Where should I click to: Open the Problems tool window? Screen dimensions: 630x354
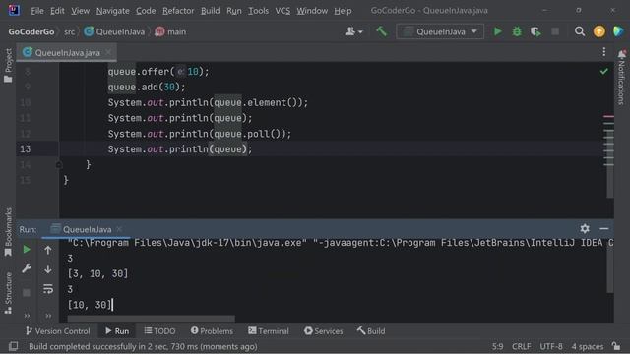tap(212, 331)
